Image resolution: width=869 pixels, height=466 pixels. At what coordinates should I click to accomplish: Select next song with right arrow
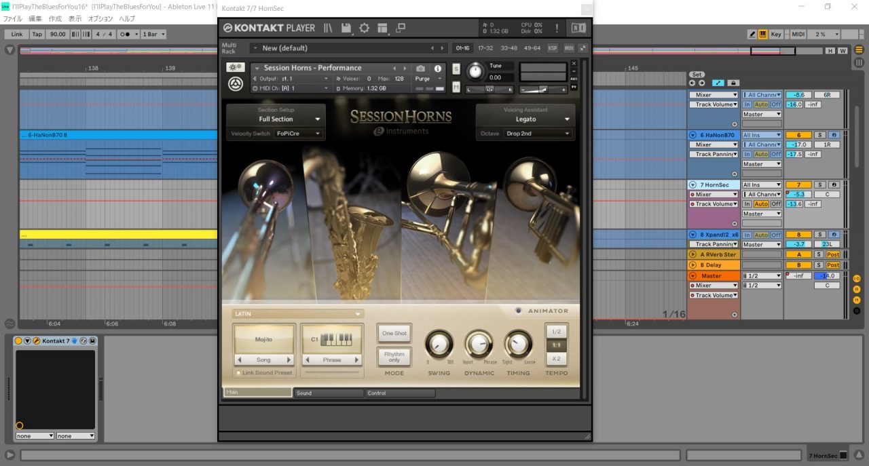point(289,360)
